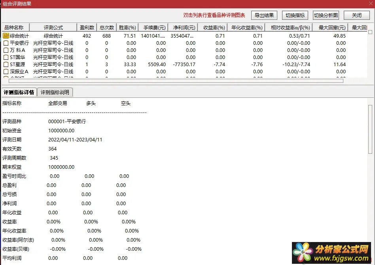Click ST星源 relative return -10.23/-7.74
The image size is (375, 265).
click(296, 65)
